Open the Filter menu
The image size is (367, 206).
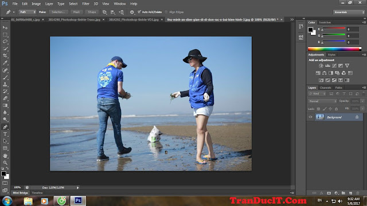click(85, 4)
